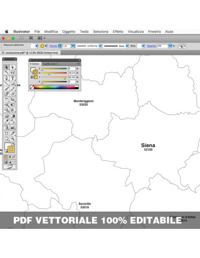Open the Visualizza menu
200x258 pixels.
[136, 32]
